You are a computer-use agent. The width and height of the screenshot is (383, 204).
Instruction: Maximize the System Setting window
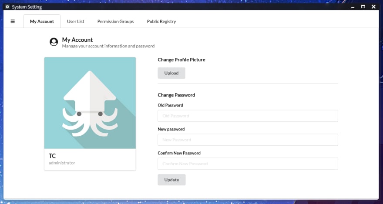pyautogui.click(x=363, y=7)
